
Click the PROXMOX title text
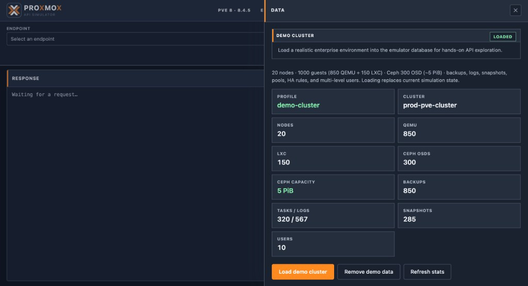(42, 8)
